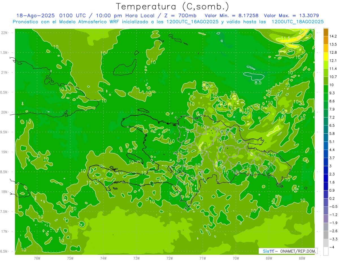Click the "69W" longitude axis label
Image resolution: width=339 pixels, height=262 pixels.
269,258
